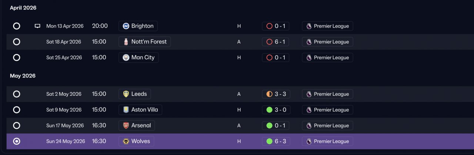The height and width of the screenshot is (155, 474).
Task: Open the 3 - 3 Leeds draw result
Action: point(276,94)
